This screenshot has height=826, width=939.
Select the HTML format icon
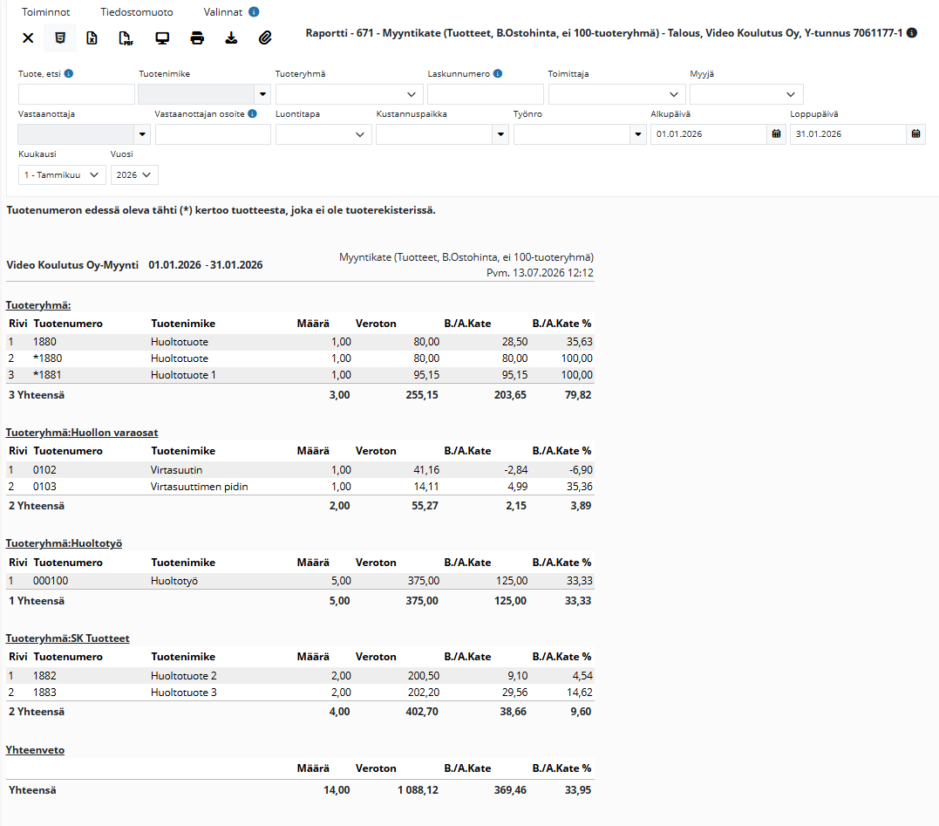click(60, 38)
